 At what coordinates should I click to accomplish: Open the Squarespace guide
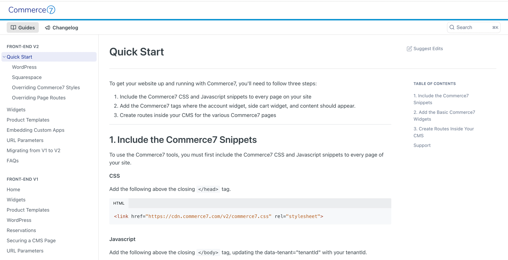click(x=27, y=77)
